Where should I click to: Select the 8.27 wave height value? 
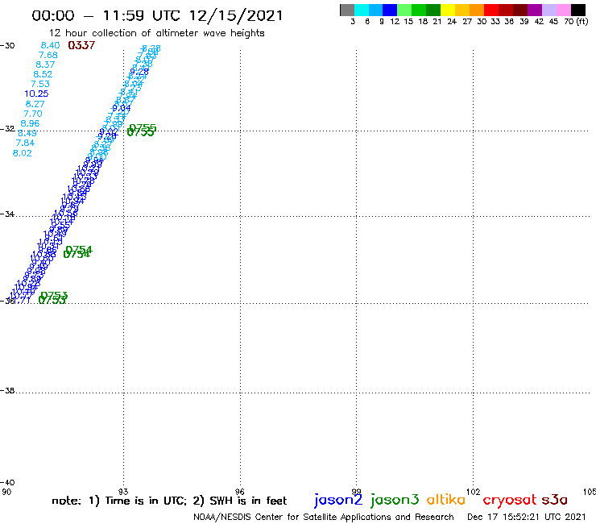(x=35, y=104)
